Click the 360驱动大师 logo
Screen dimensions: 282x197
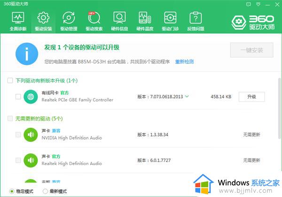[253, 23]
